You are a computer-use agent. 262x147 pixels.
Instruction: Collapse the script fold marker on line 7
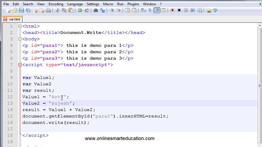tap(20, 65)
